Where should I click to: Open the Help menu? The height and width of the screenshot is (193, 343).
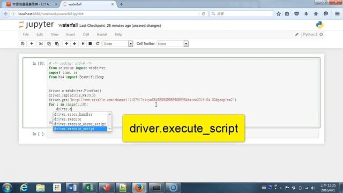coord(118,34)
